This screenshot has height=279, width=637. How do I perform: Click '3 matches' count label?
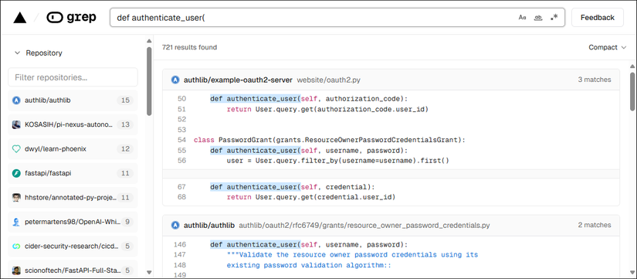[595, 80]
